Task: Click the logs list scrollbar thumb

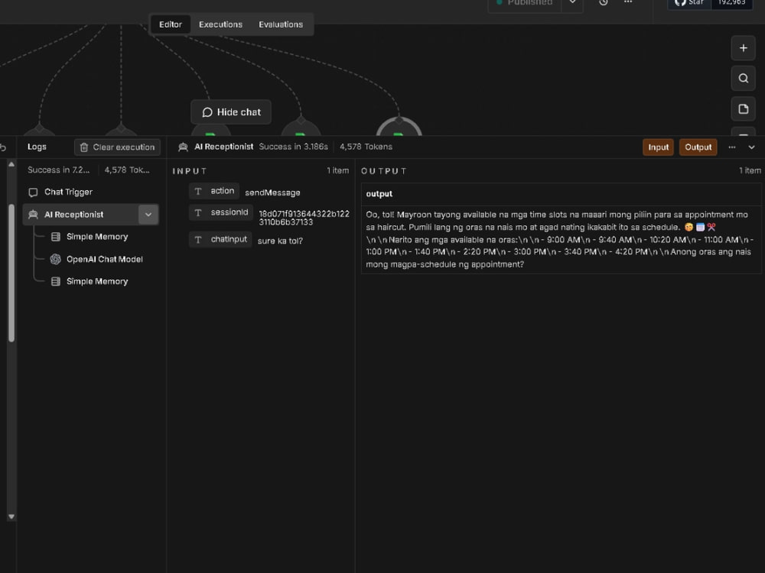Action: coord(11,273)
